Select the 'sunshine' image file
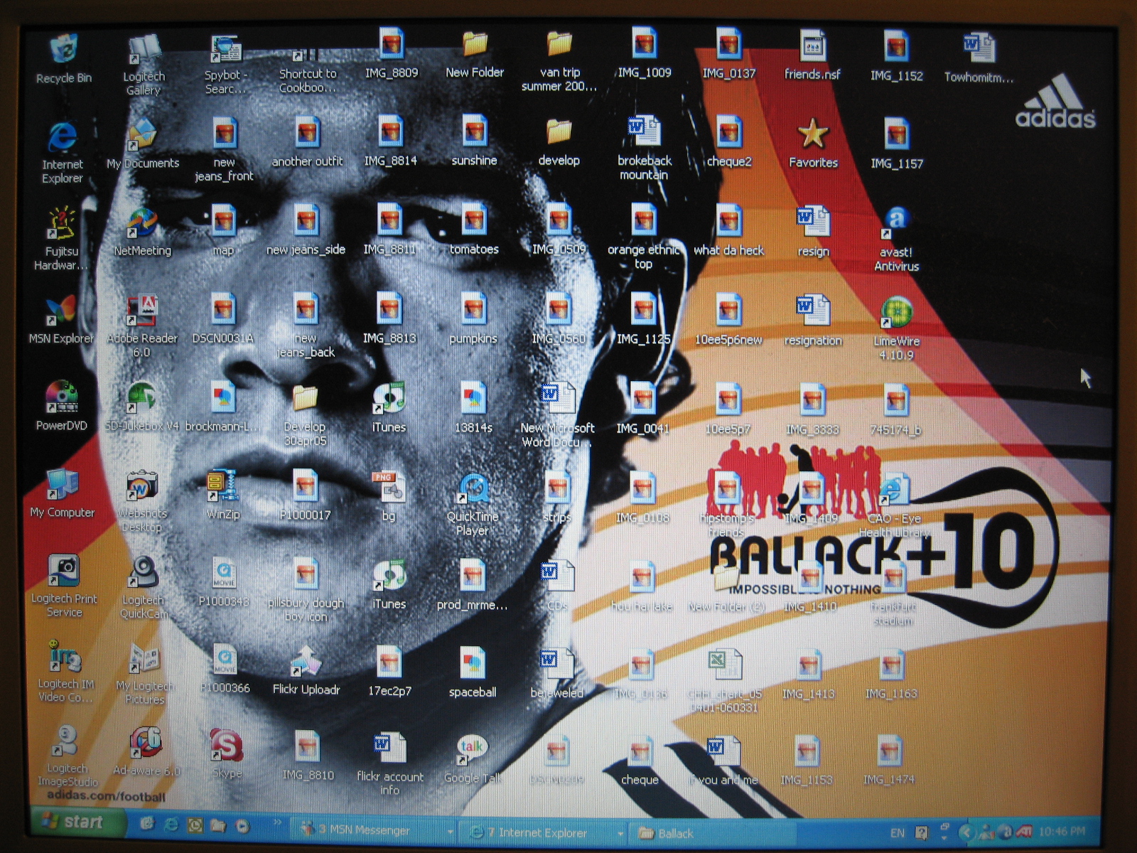 click(x=474, y=132)
